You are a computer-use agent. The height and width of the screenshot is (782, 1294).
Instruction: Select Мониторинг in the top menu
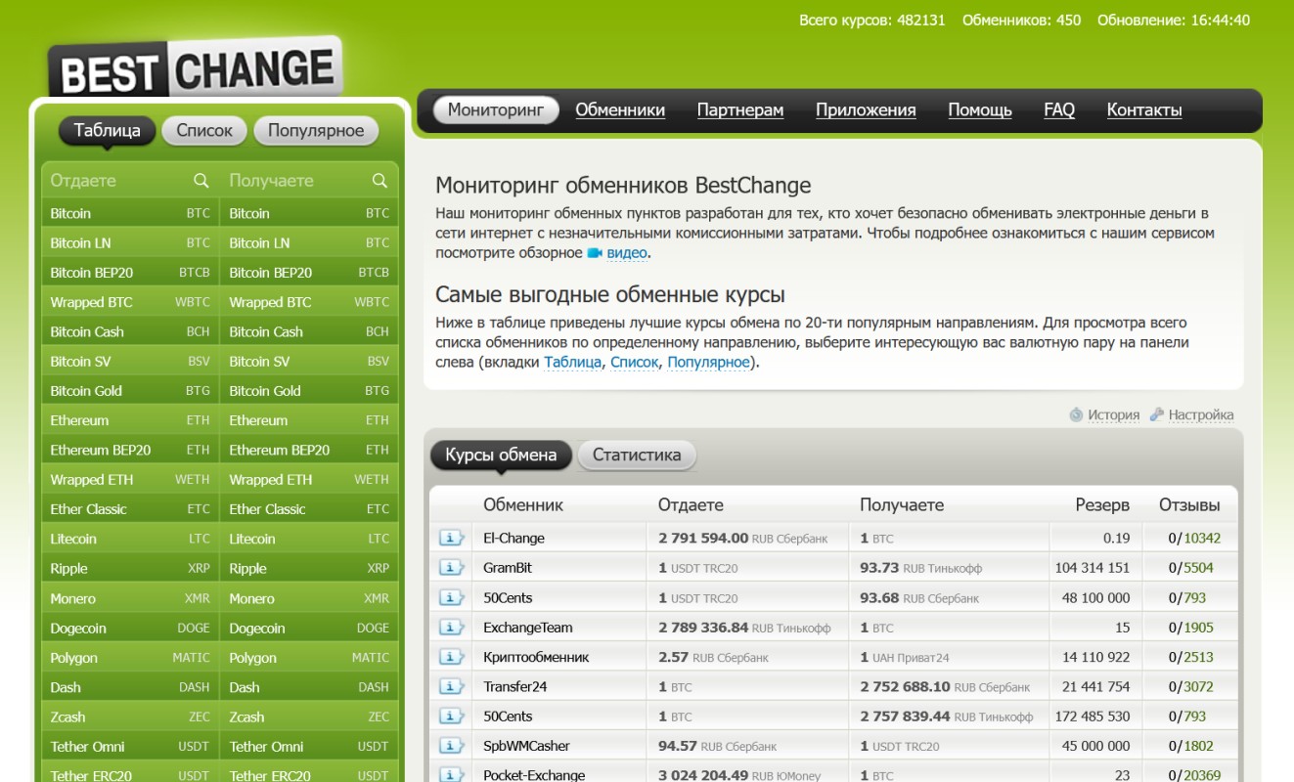point(496,109)
